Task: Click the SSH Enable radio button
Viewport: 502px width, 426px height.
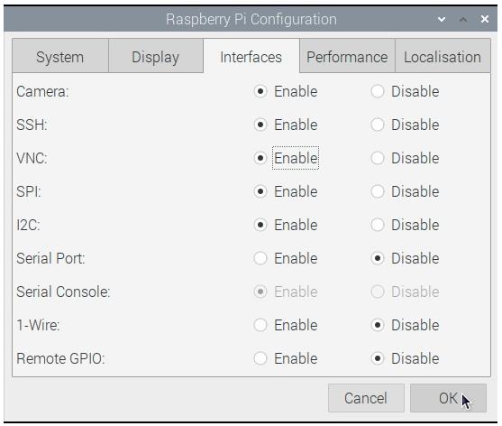Action: click(260, 125)
